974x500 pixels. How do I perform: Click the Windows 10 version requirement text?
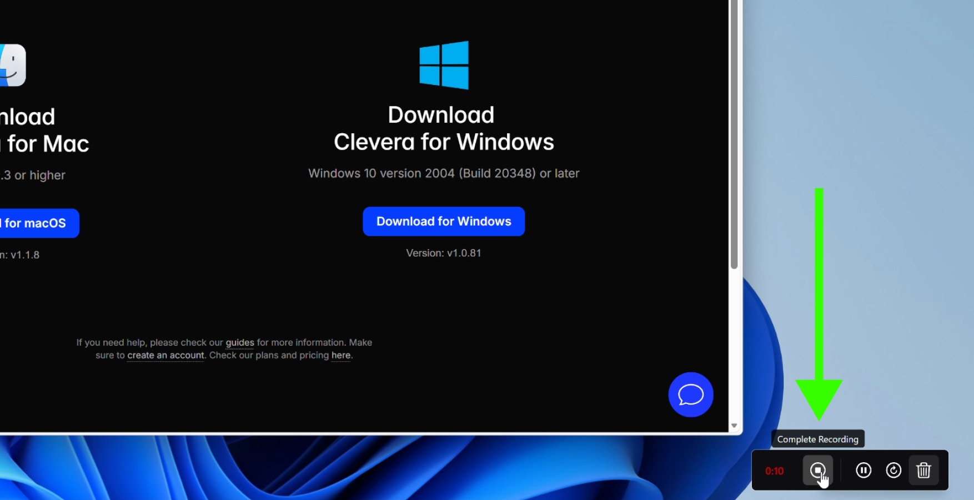[x=444, y=173]
